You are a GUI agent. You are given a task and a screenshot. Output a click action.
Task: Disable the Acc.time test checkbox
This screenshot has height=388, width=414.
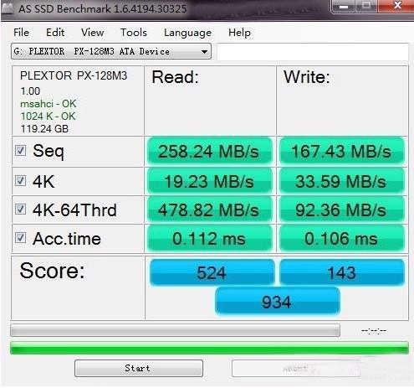coord(21,238)
